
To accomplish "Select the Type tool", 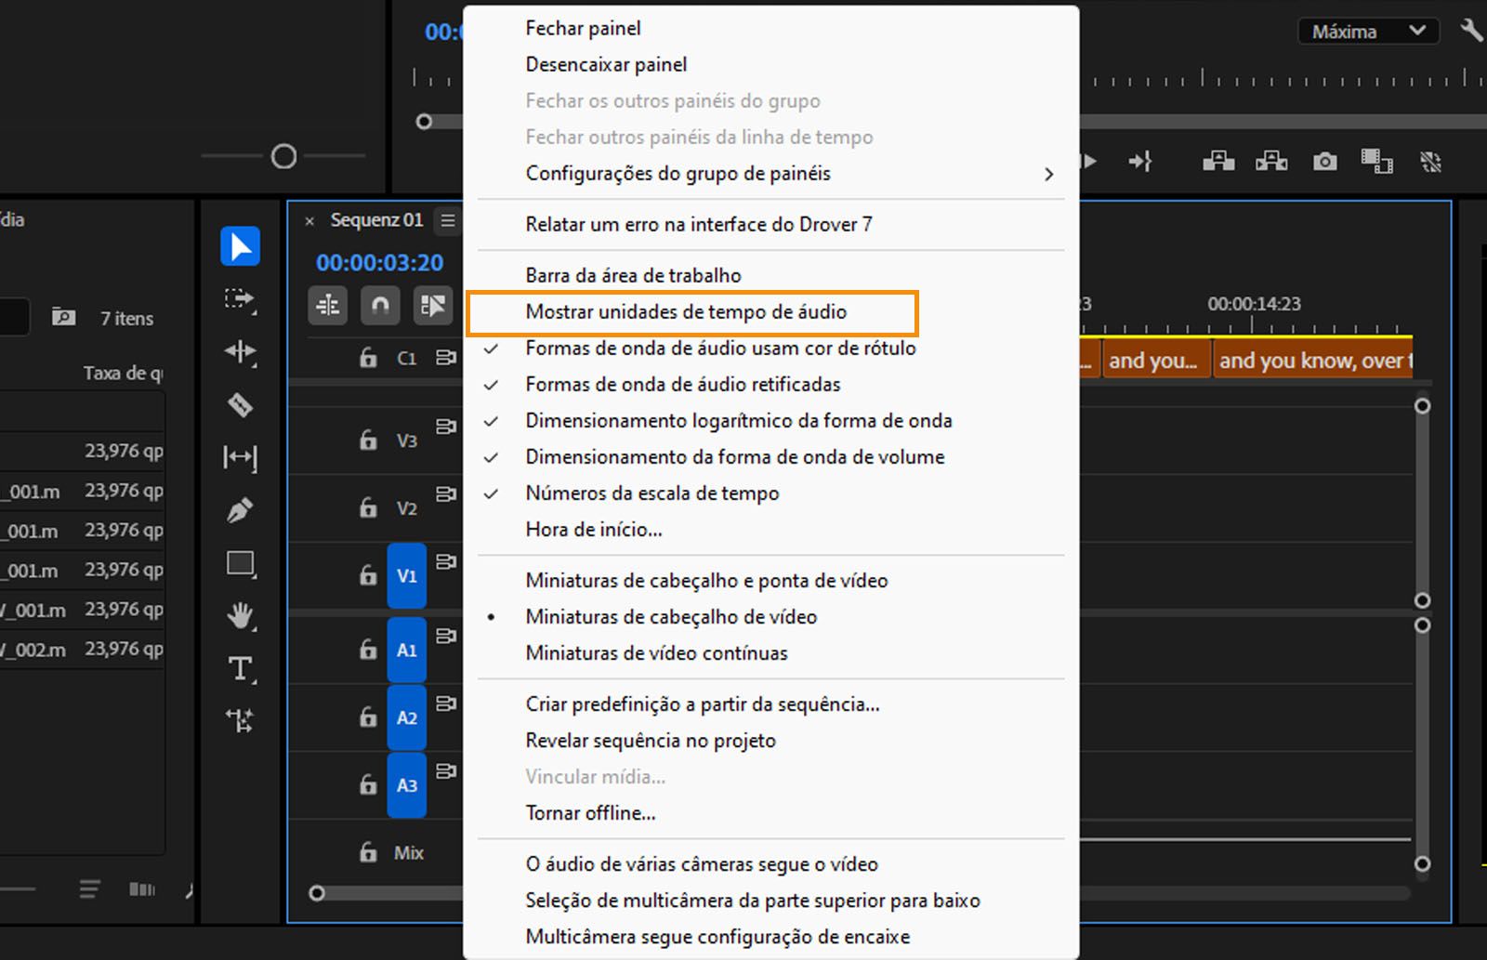I will (x=240, y=668).
